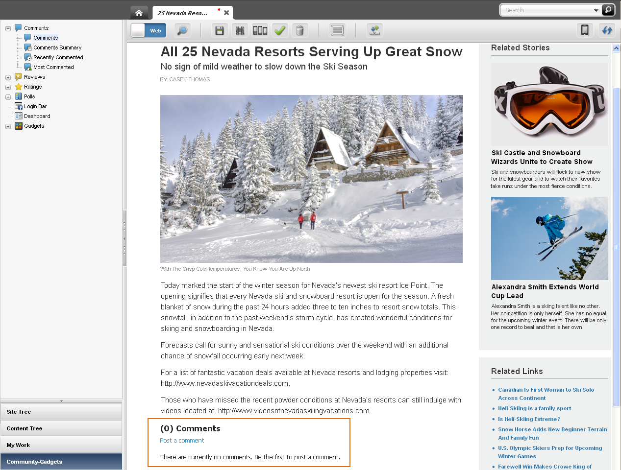Click the (0) Comments heading

tap(190, 428)
